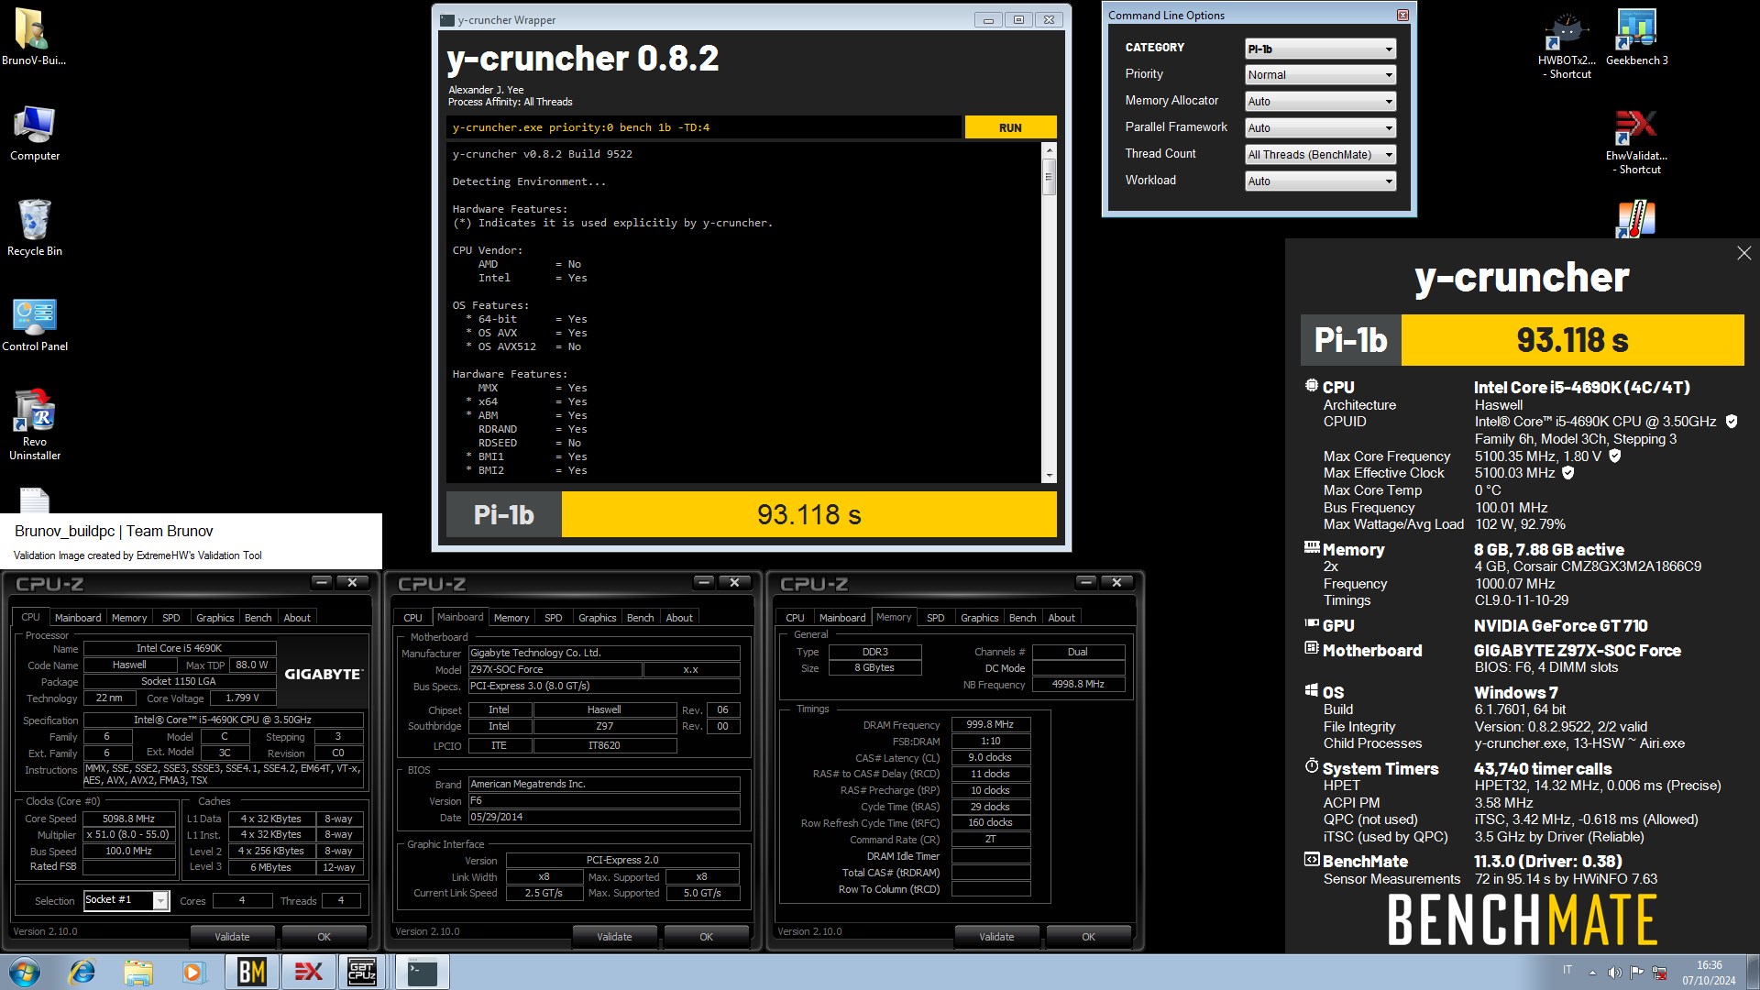The width and height of the screenshot is (1760, 990).
Task: Open the HWBOTx2 shortcut icon
Action: 1567,44
